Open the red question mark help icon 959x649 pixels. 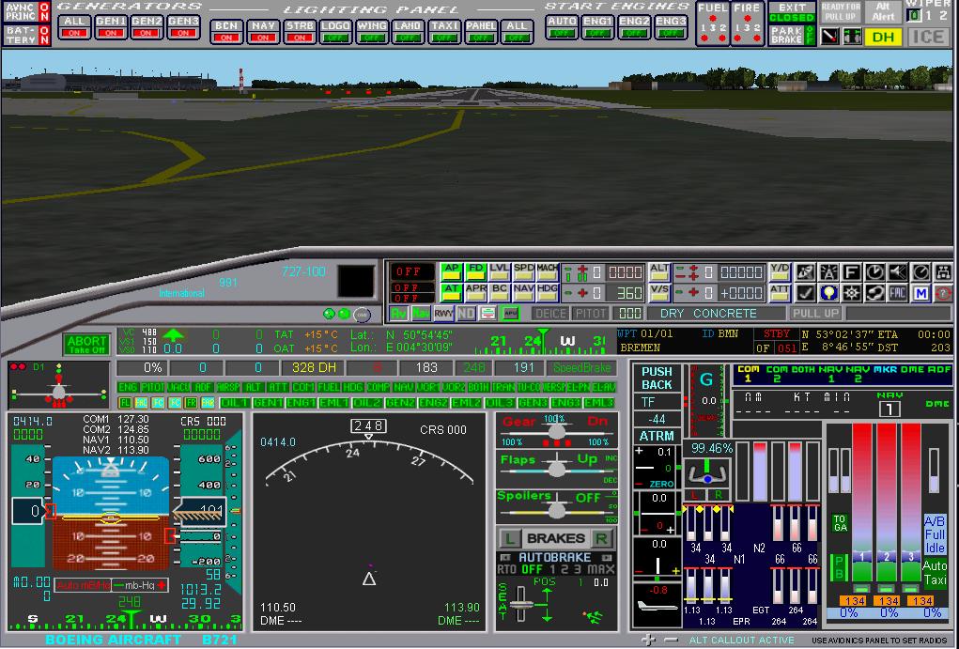click(x=944, y=293)
